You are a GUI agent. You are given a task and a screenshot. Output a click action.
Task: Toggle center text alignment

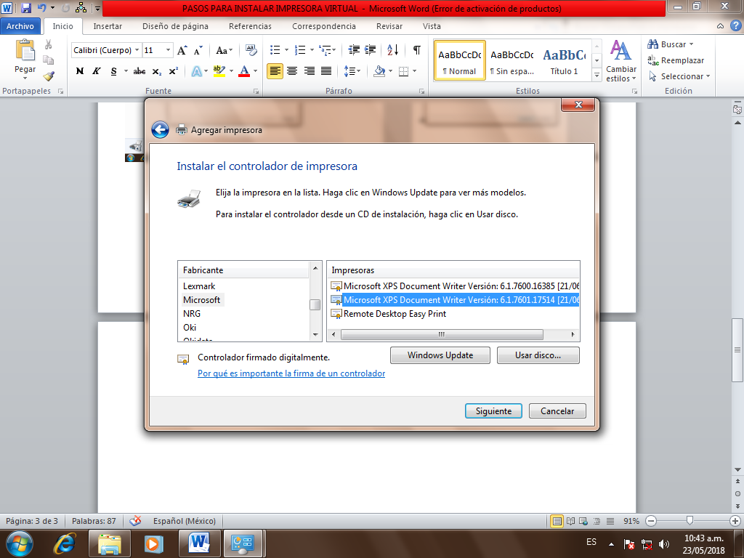click(x=292, y=71)
